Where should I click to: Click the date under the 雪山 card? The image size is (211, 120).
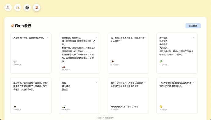click(x=66, y=110)
